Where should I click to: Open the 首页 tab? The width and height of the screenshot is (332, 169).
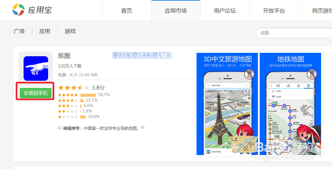coord(127,11)
